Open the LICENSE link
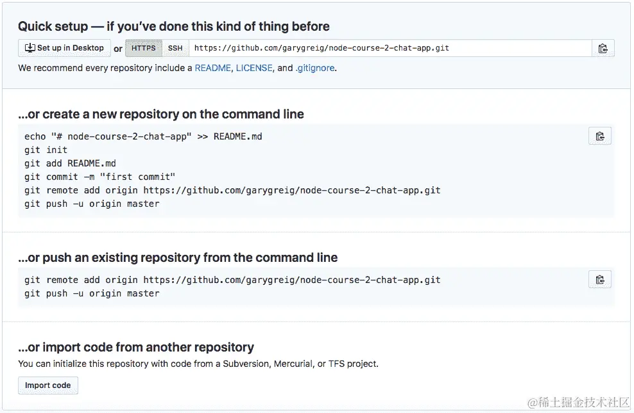This screenshot has width=634, height=413. 254,68
